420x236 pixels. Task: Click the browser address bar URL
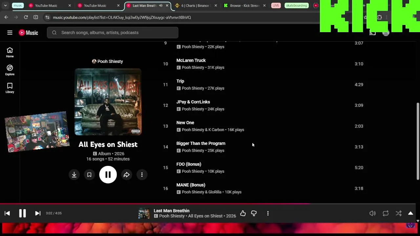pos(122,17)
